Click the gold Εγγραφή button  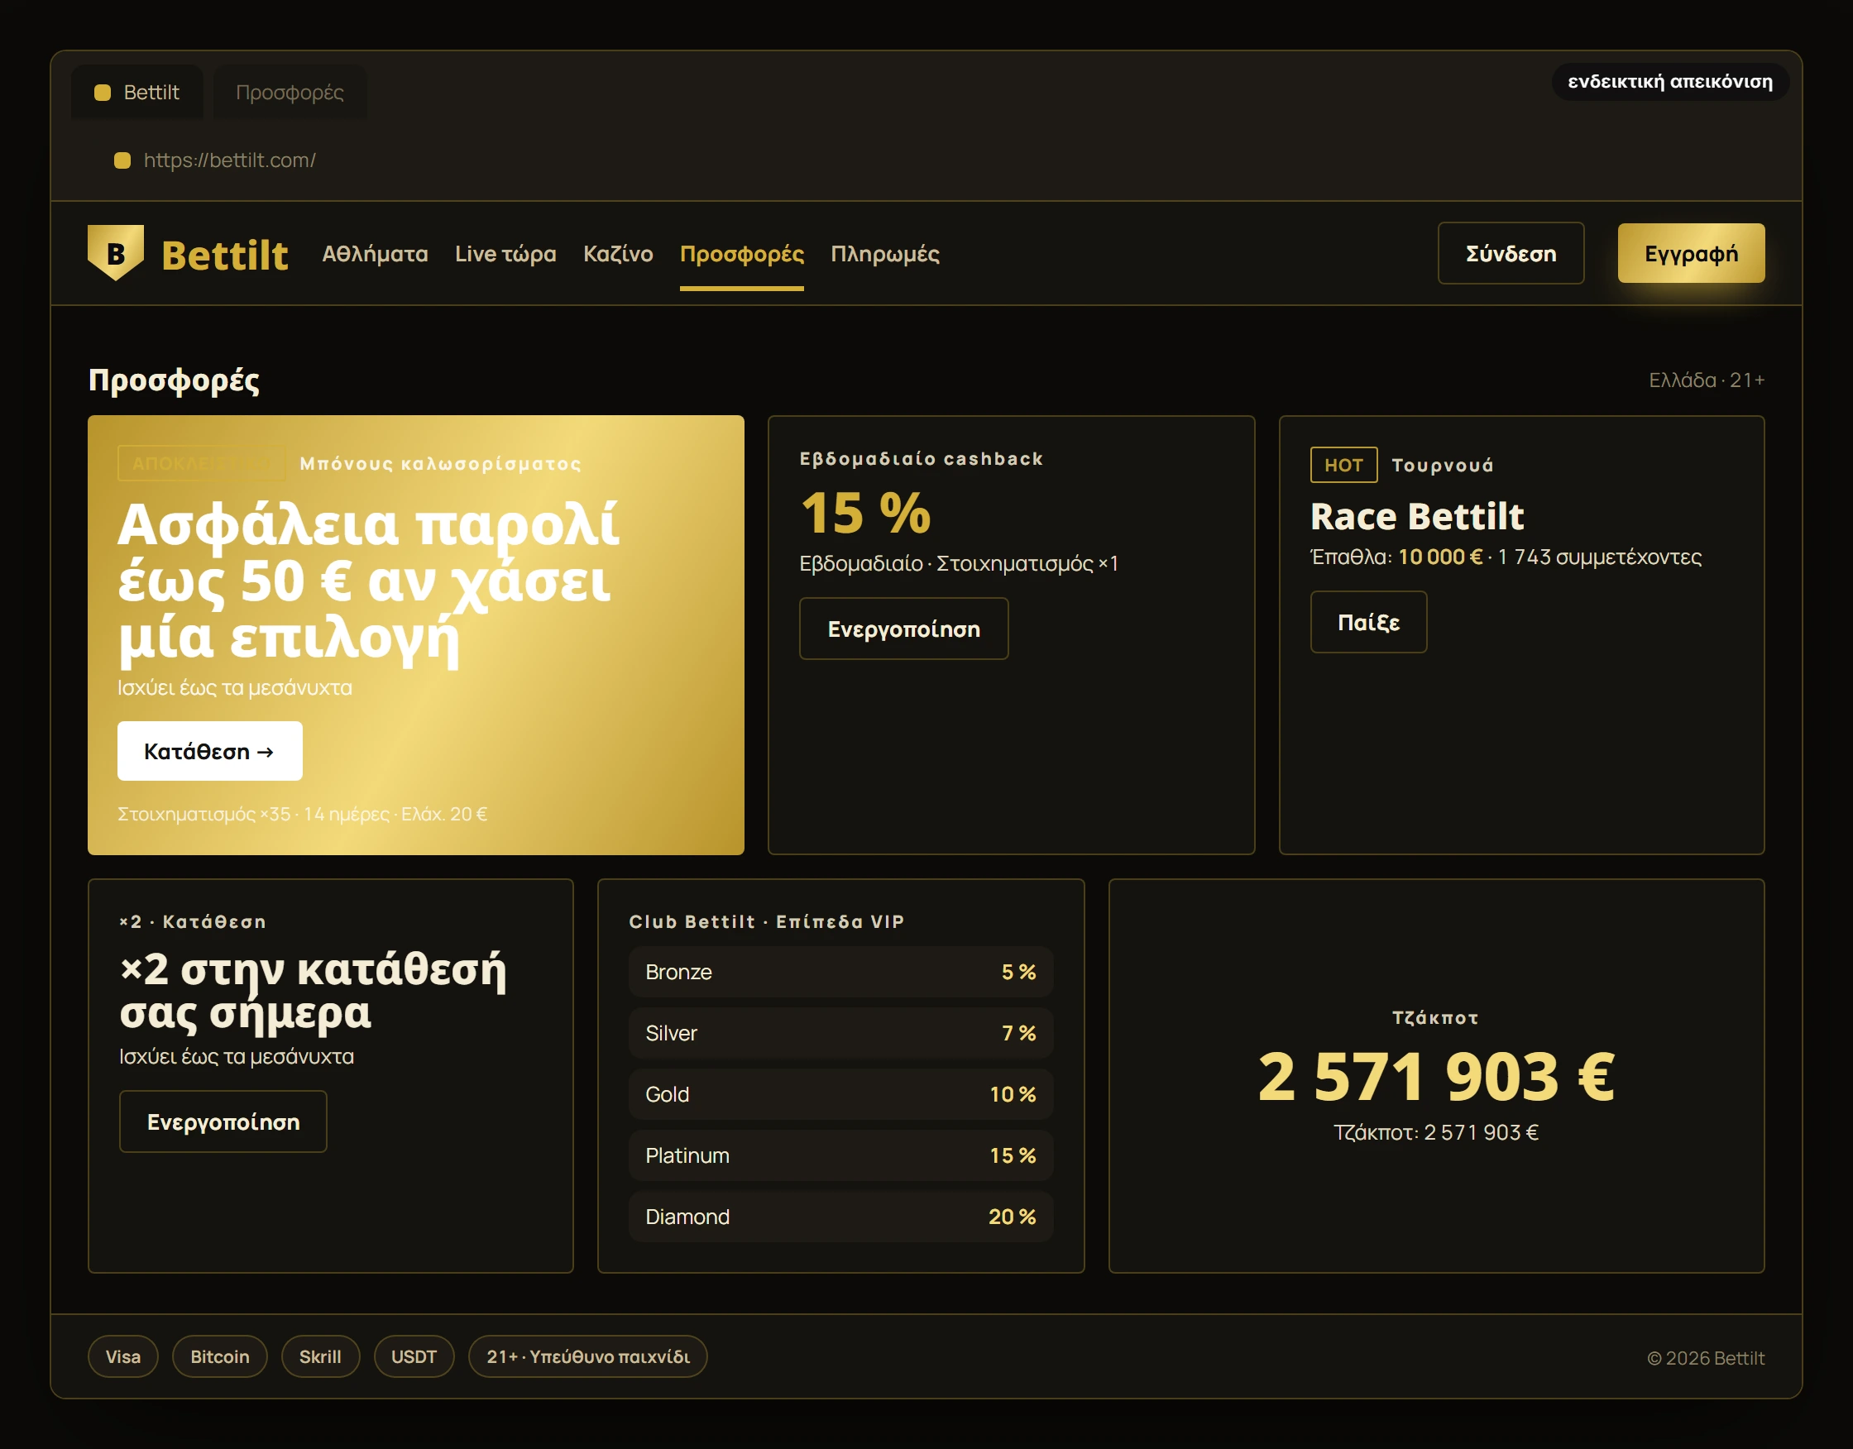tap(1690, 253)
